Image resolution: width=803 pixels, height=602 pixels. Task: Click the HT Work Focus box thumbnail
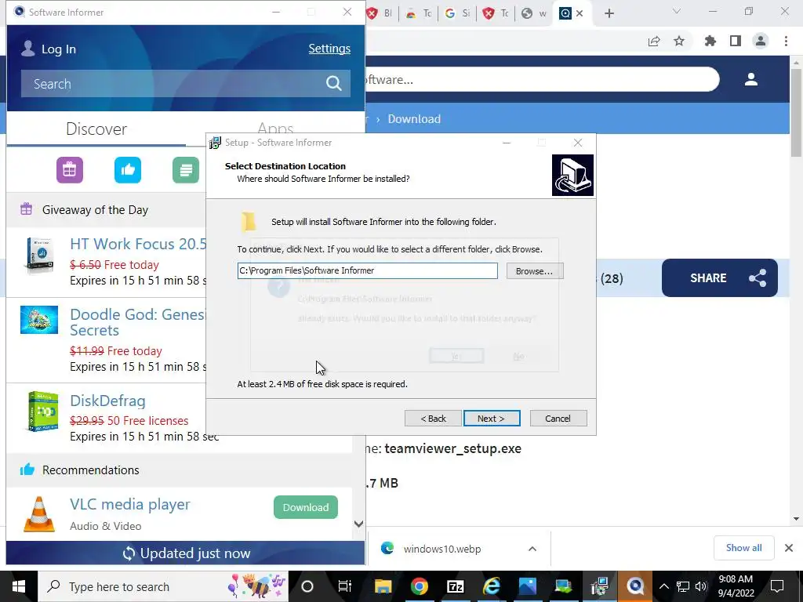click(x=39, y=256)
